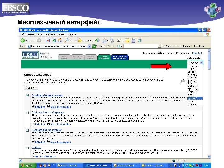Click the Title List icon under Academic Search Premier
Image resolution: width=224 pixels, height=168 pixels.
pos(33,106)
